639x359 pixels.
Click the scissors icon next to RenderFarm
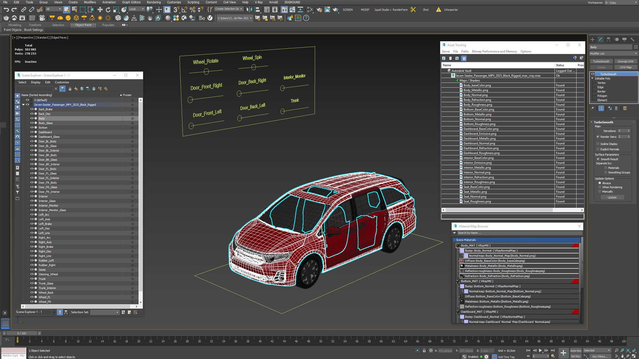pos(413,10)
